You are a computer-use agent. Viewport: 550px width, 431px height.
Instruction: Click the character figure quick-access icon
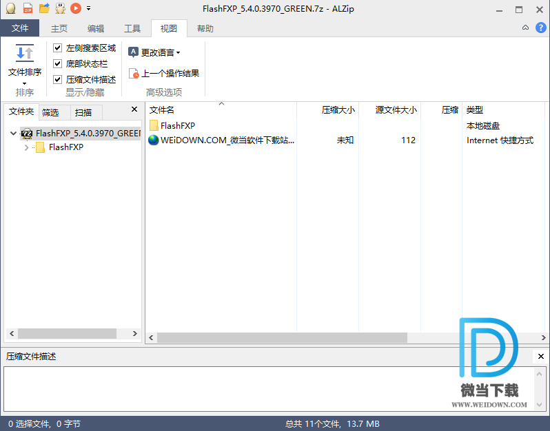pyautogui.click(x=61, y=8)
